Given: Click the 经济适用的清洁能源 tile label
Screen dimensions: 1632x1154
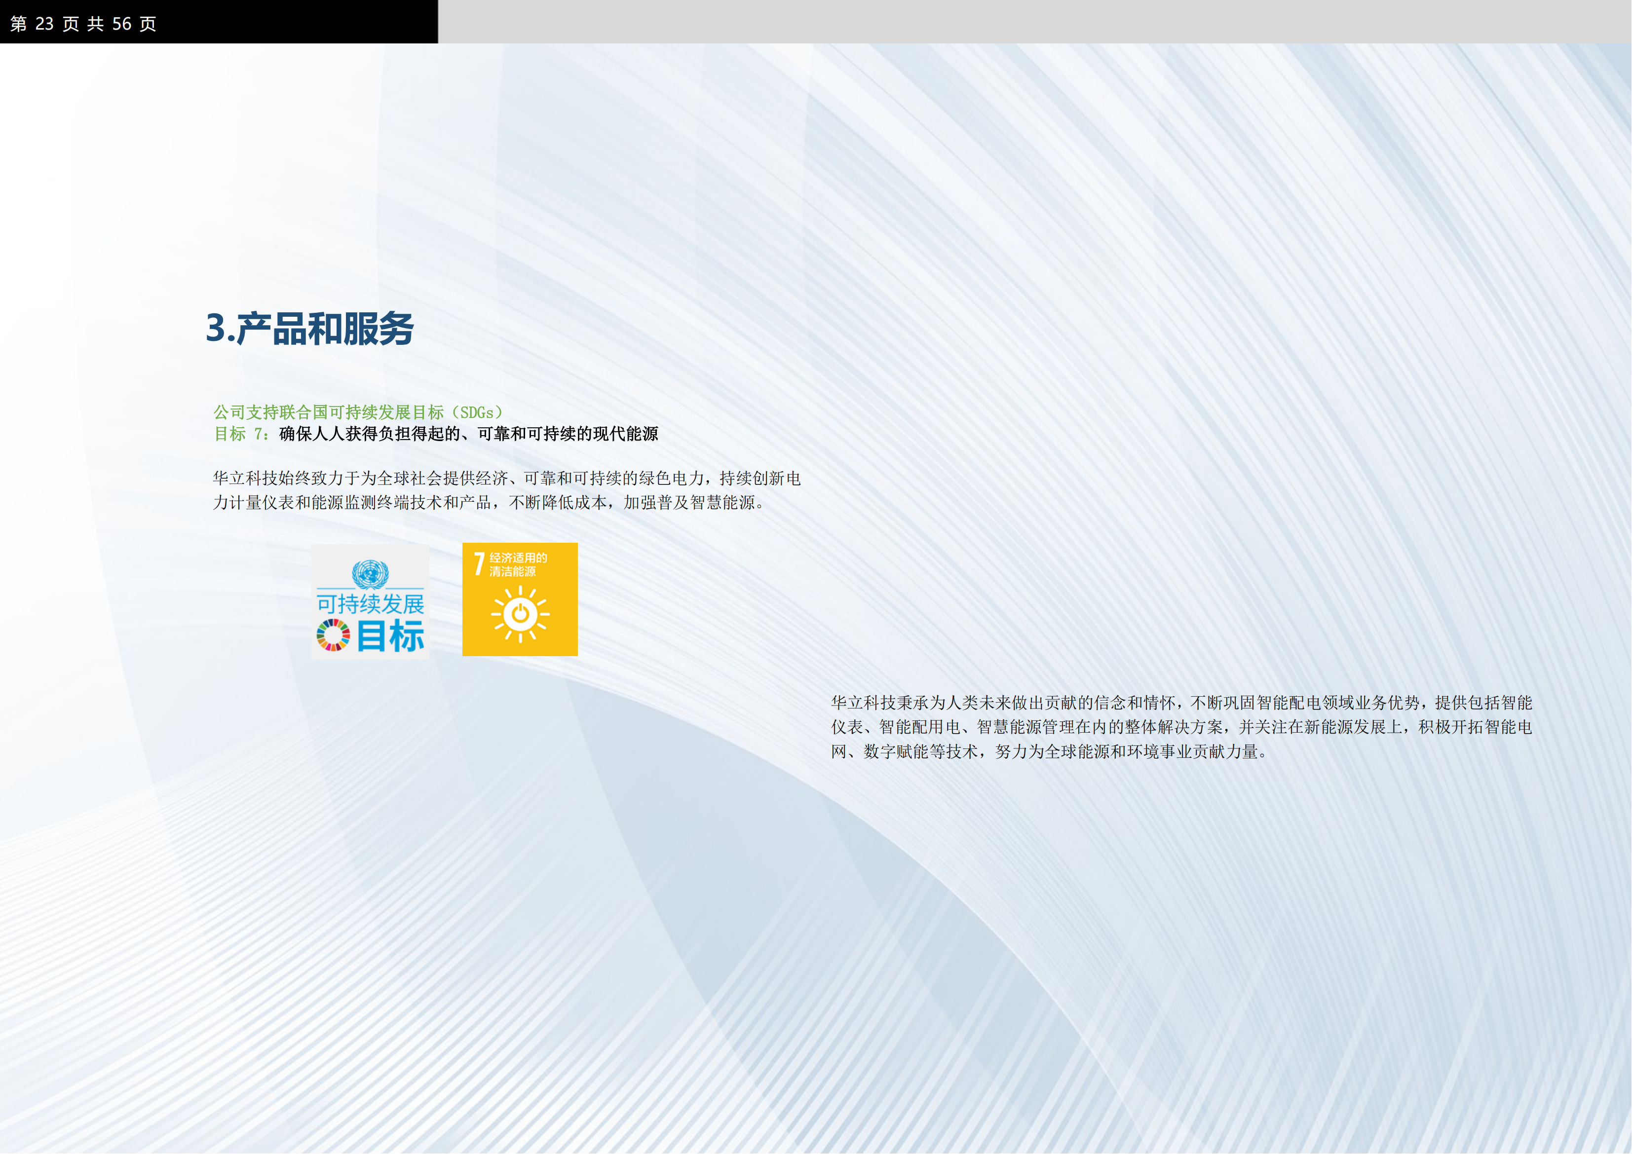Looking at the screenshot, I should pyautogui.click(x=518, y=564).
